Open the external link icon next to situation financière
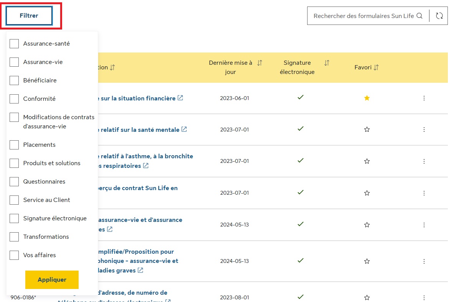Screen dimensions: 454x302 pos(180,98)
